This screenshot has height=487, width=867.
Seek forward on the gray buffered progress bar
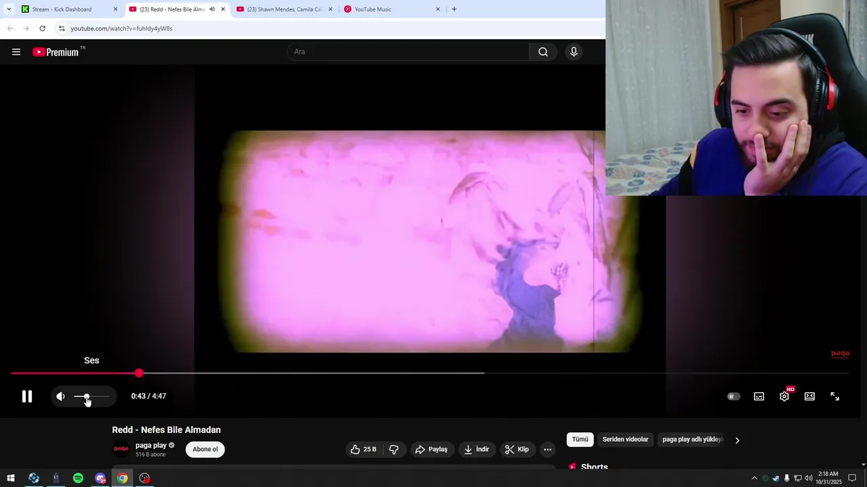click(312, 373)
